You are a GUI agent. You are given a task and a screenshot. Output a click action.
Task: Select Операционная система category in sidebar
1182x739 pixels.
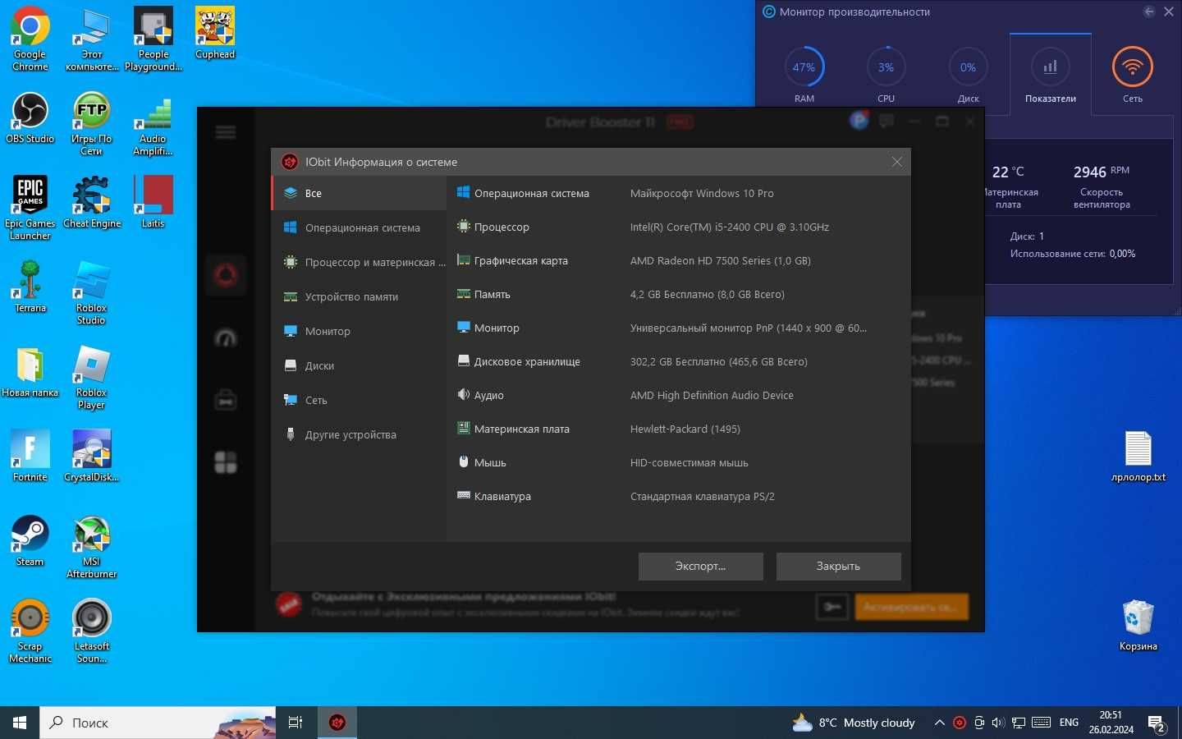pyautogui.click(x=360, y=227)
